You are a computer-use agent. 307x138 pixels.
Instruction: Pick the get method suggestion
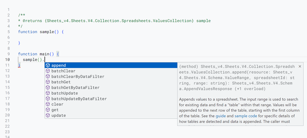(x=111, y=110)
